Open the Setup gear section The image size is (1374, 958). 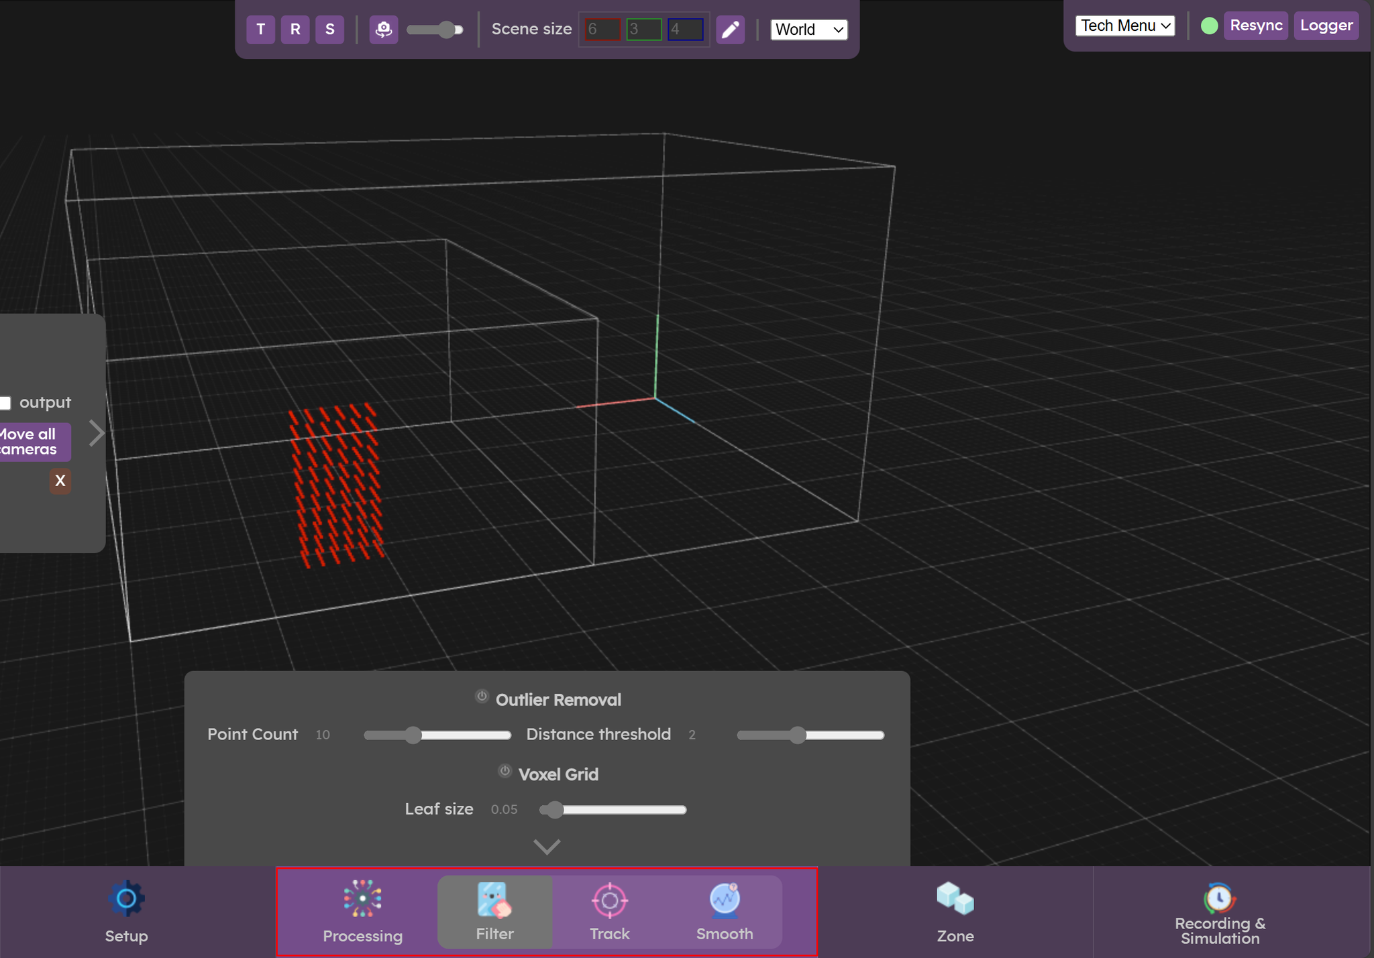point(126,912)
